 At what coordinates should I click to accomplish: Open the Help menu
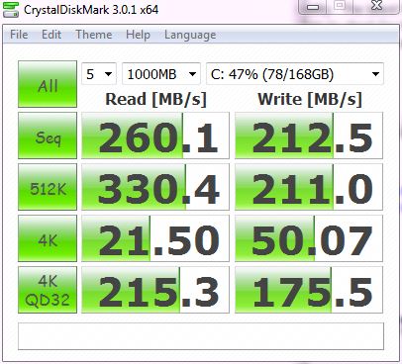(138, 35)
